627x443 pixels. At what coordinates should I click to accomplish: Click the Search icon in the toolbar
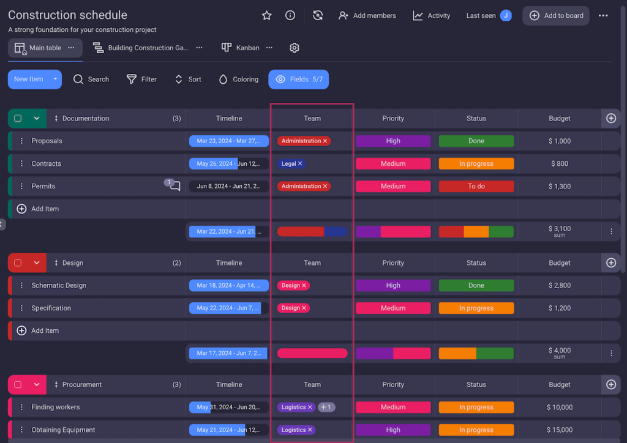pyautogui.click(x=78, y=79)
